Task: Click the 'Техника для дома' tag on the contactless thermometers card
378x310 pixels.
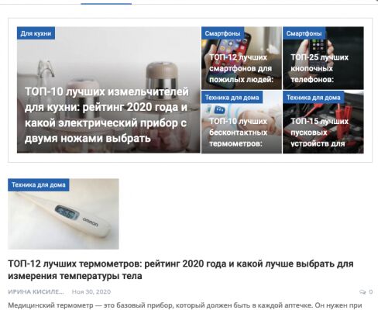Action: coord(232,98)
